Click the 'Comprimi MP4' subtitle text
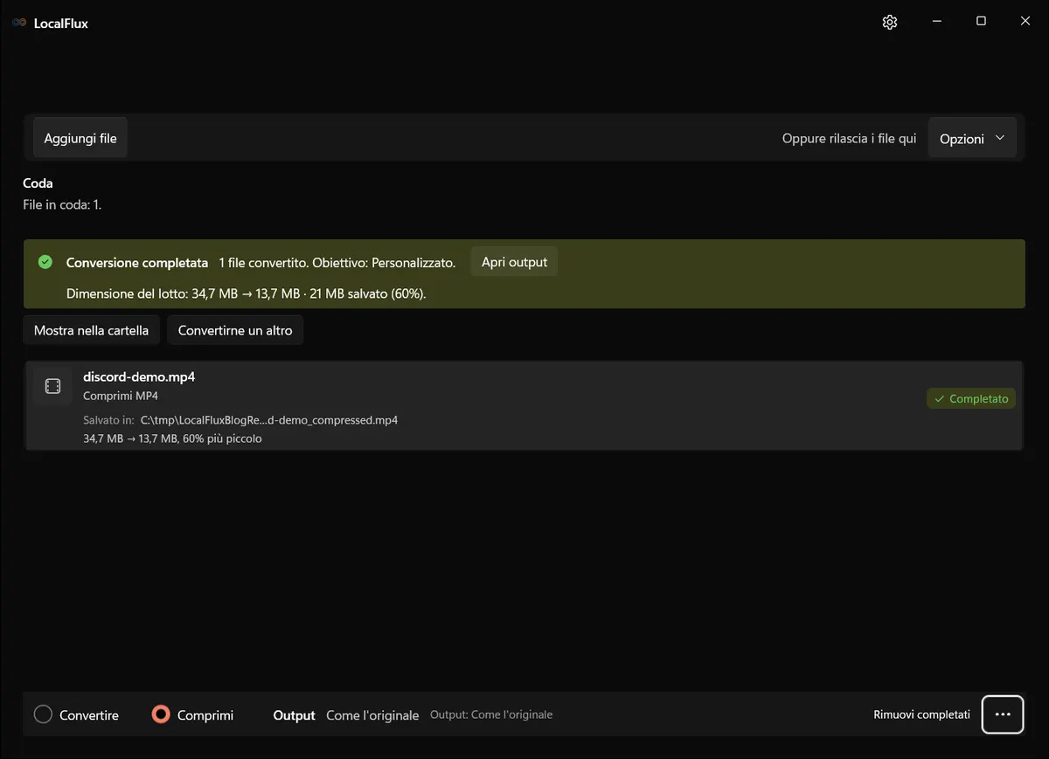Image resolution: width=1049 pixels, height=759 pixels. click(x=121, y=396)
